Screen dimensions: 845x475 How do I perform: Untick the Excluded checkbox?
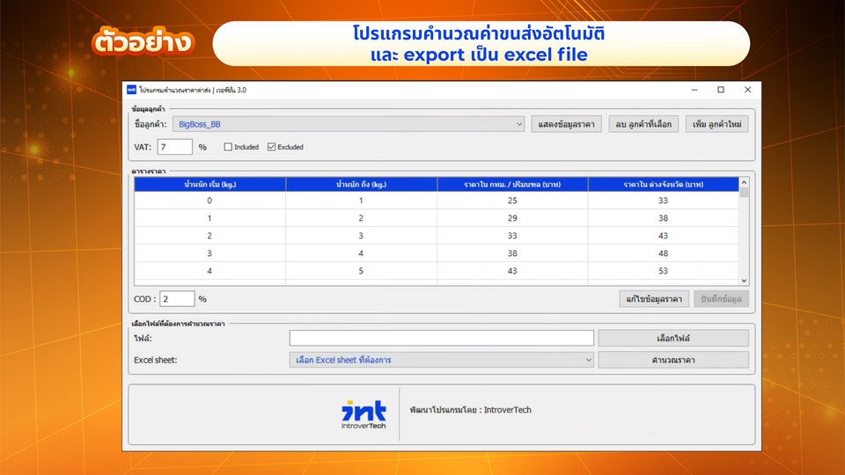pyautogui.click(x=272, y=147)
